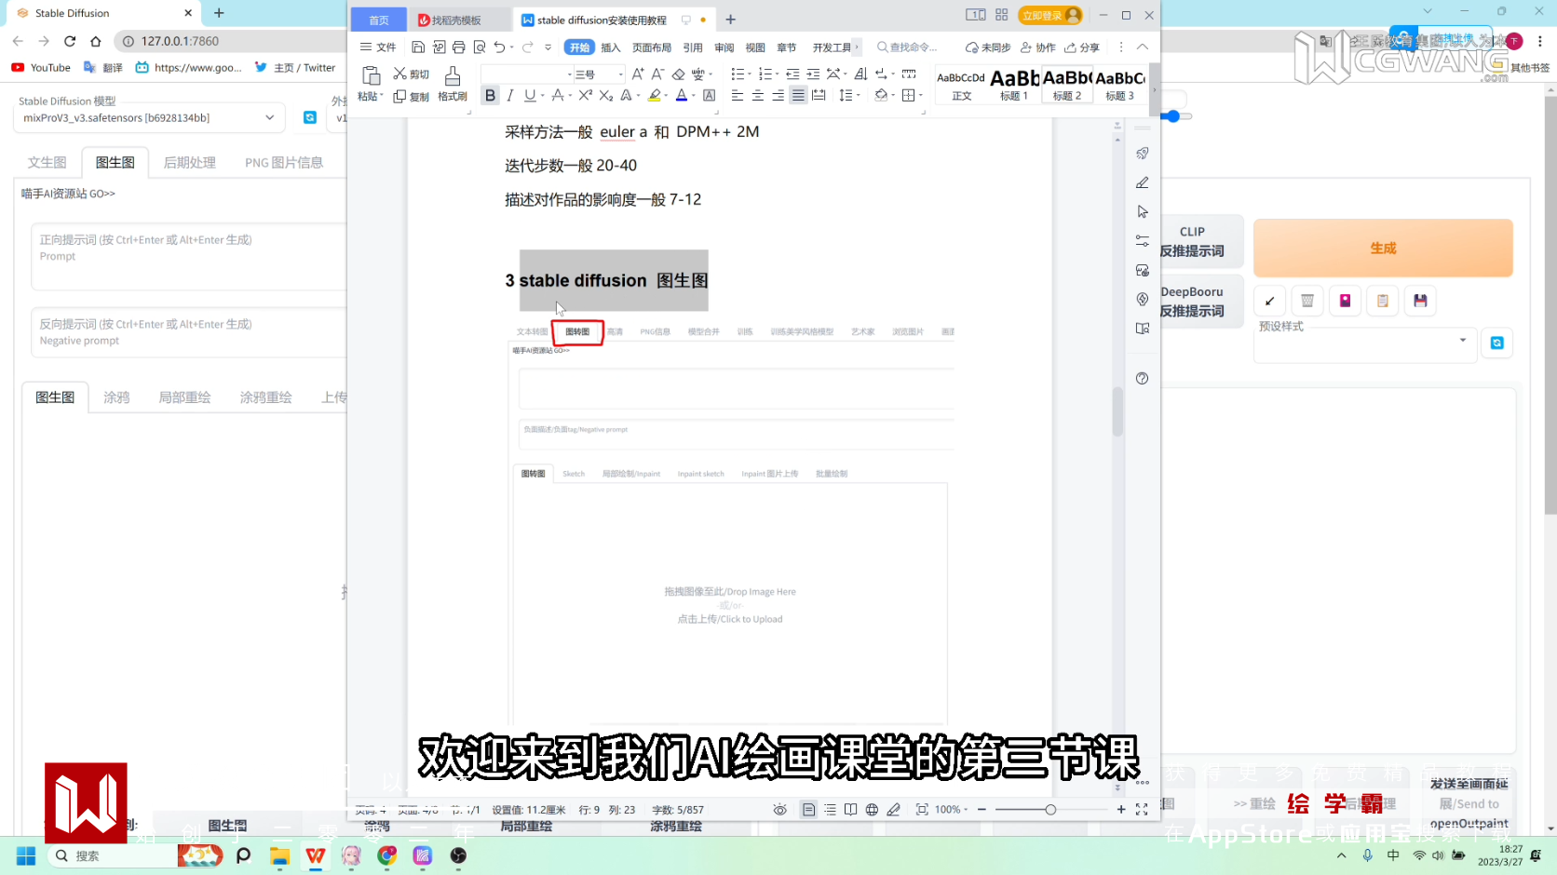Click the 分享 share button
The image size is (1557, 875).
click(1082, 47)
